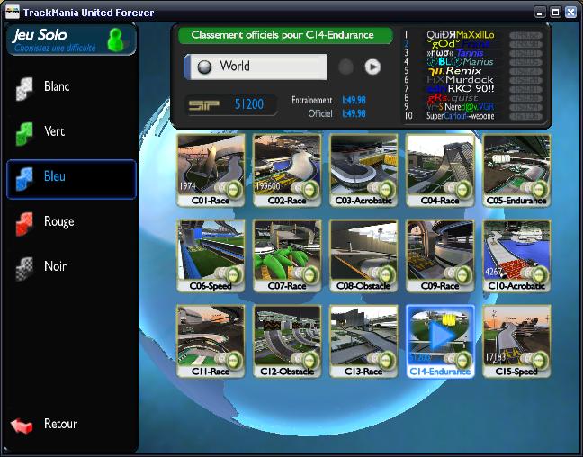Image resolution: width=583 pixels, height=457 pixels.
Task: Click the round arrow button right of World
Action: point(372,67)
